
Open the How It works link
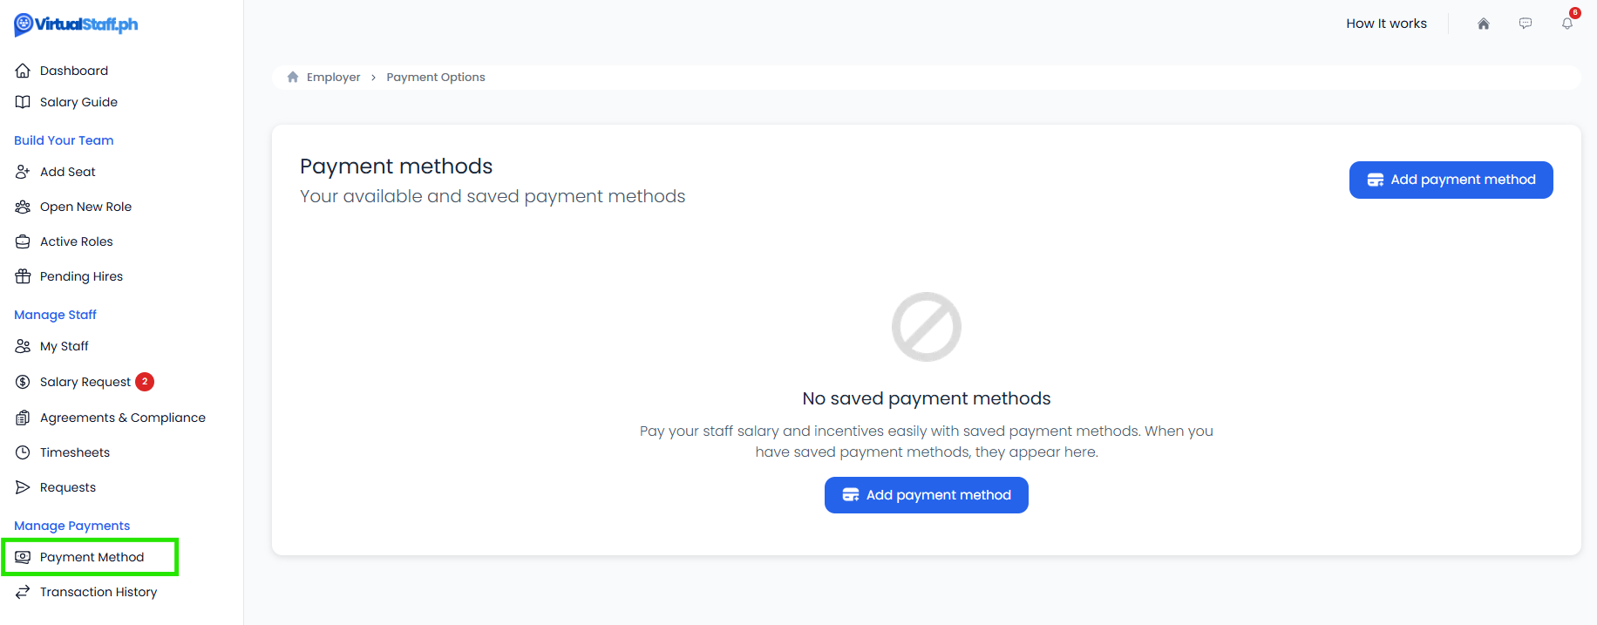[1386, 24]
